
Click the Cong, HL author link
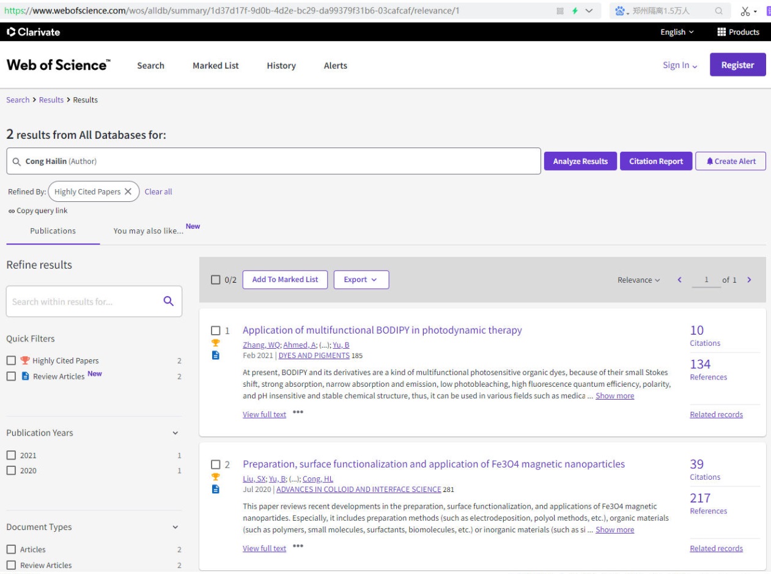pos(317,479)
